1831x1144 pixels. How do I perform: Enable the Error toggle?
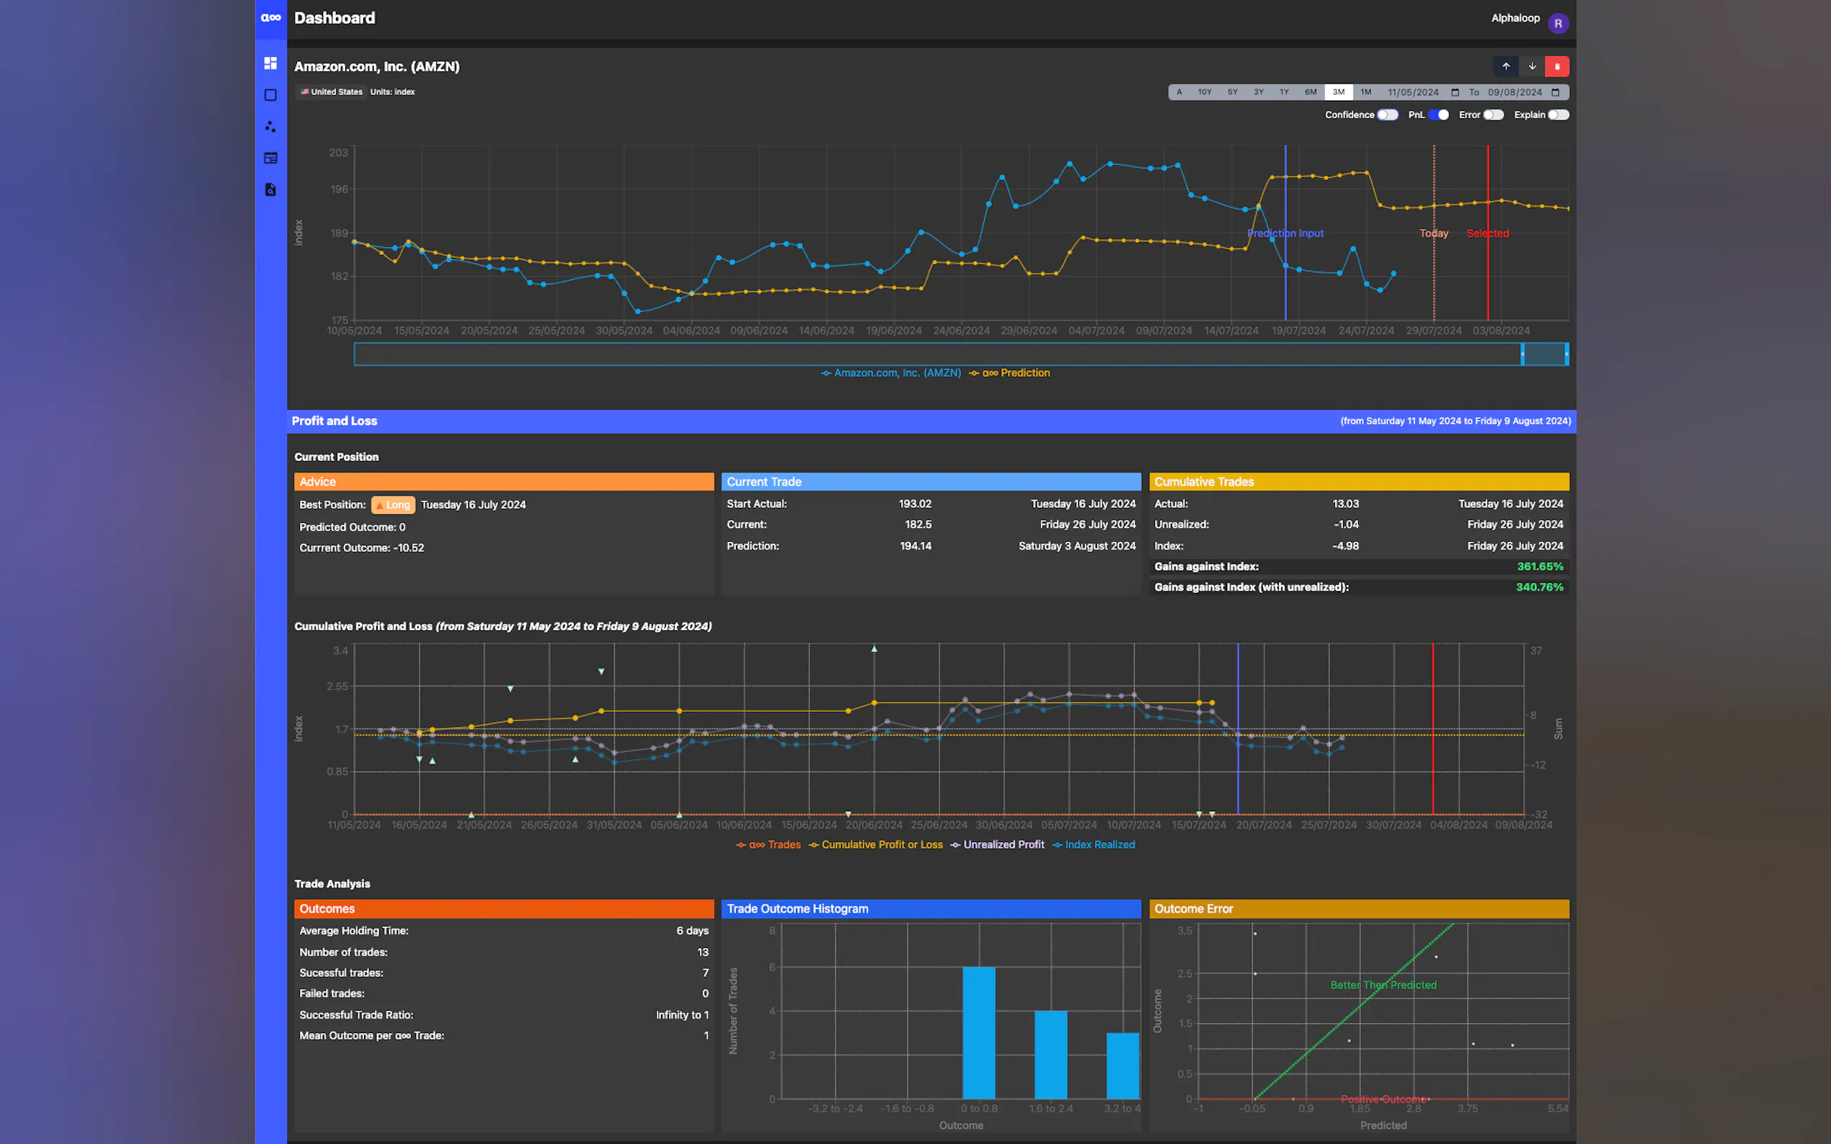click(1493, 115)
